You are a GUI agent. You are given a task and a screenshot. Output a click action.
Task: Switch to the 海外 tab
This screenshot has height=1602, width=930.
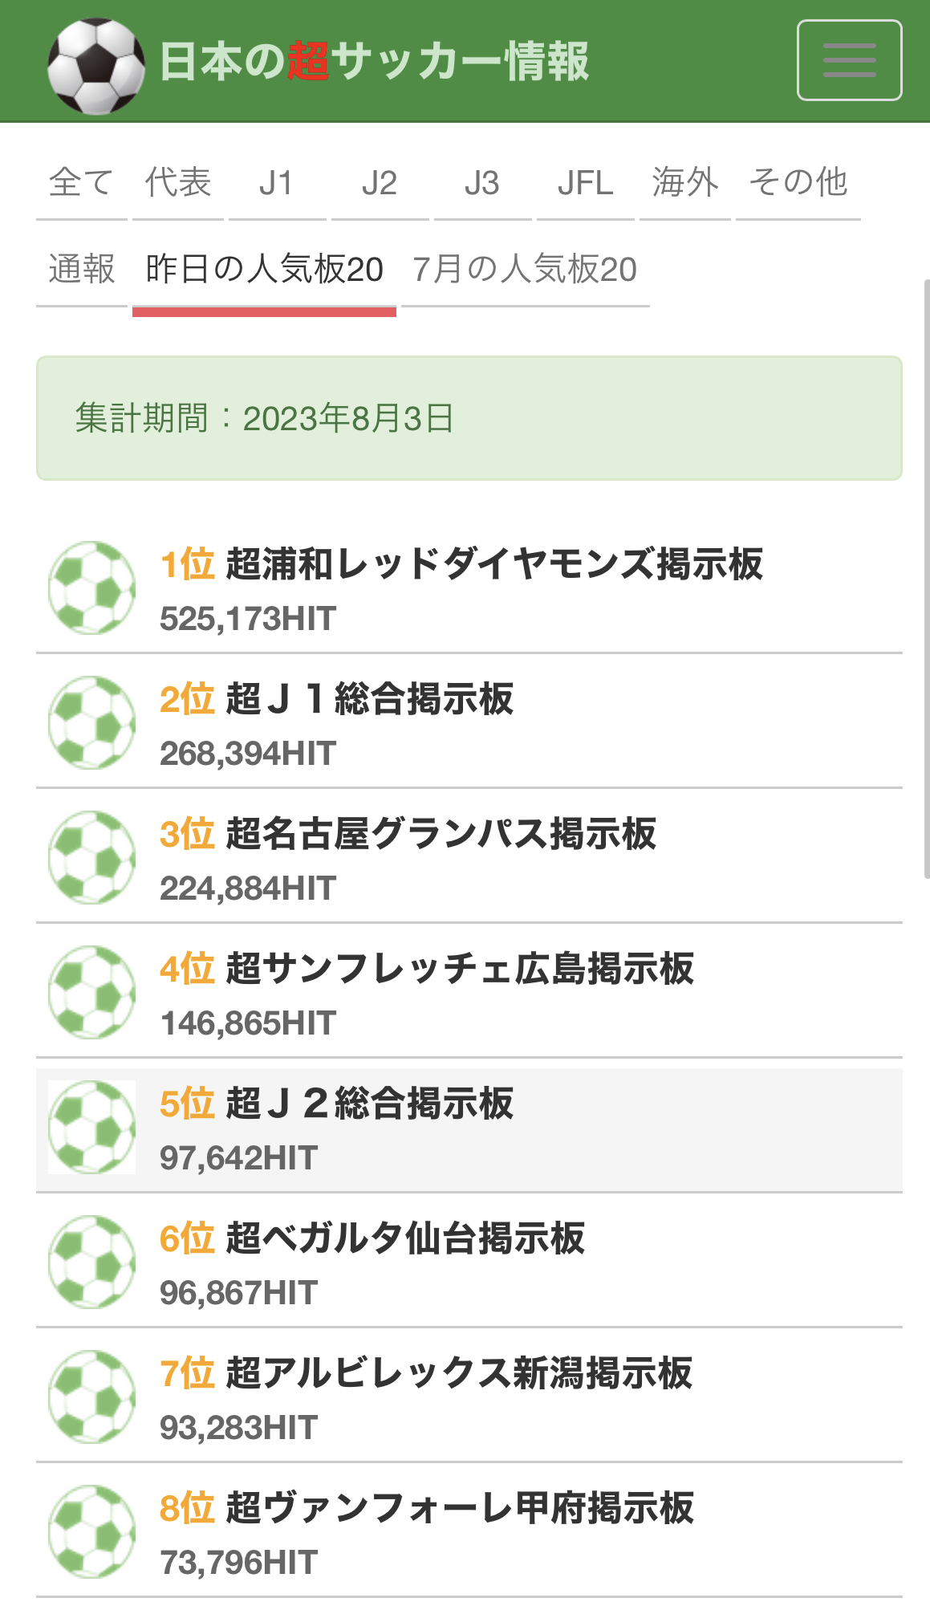(685, 182)
